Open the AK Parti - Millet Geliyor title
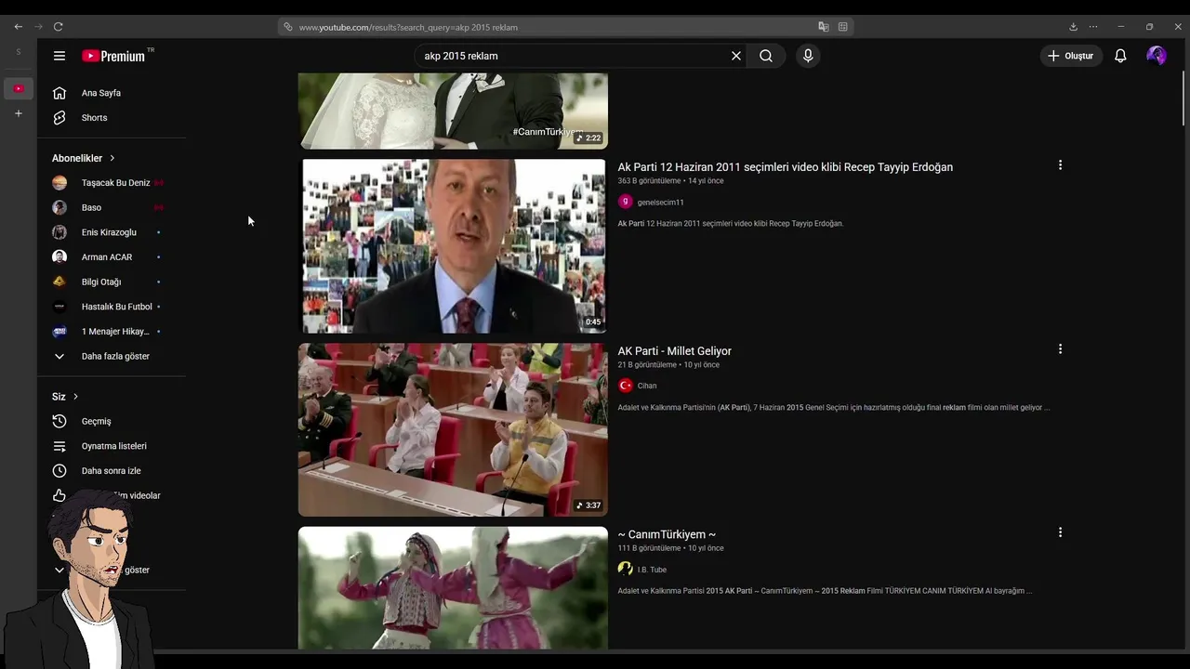The height and width of the screenshot is (669, 1190). tap(675, 351)
